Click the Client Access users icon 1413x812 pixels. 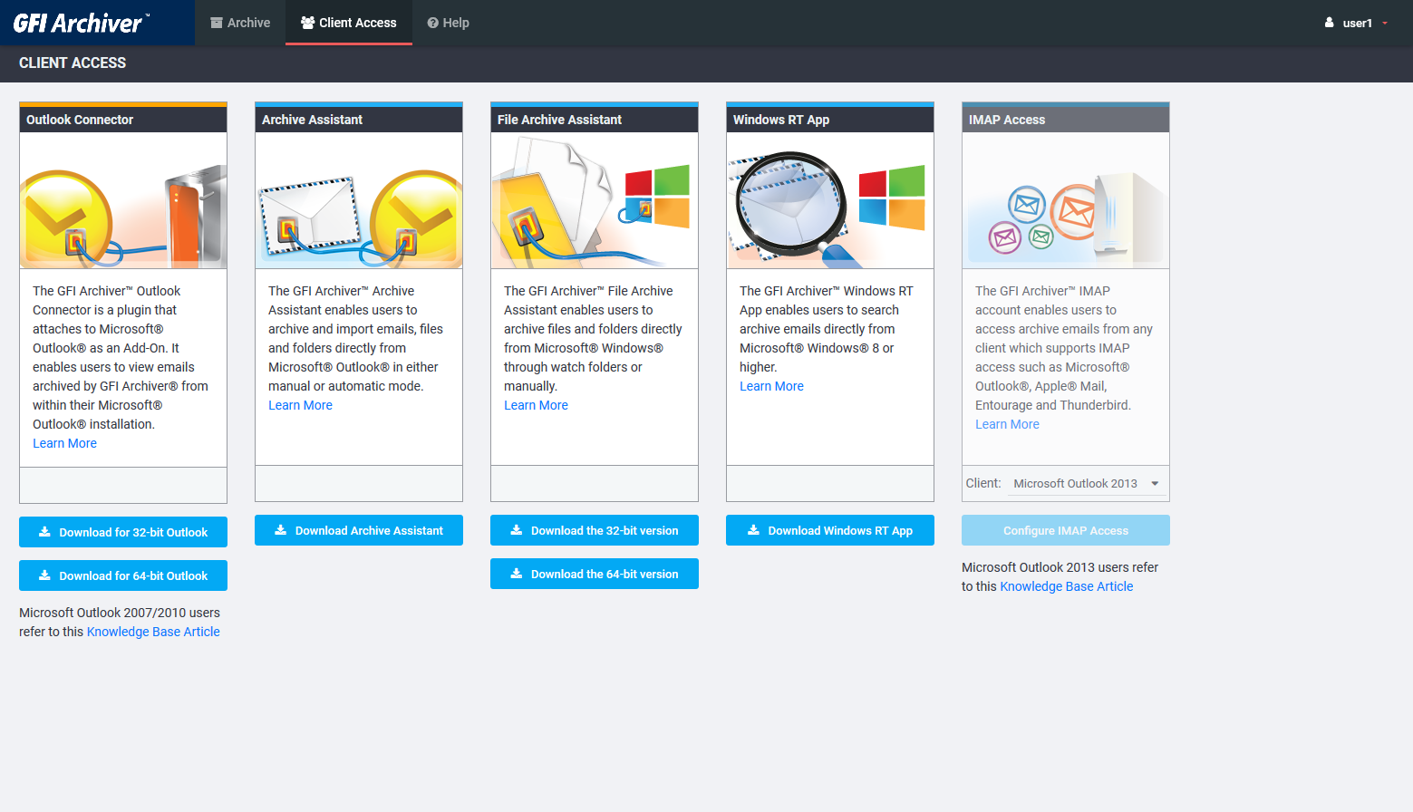click(308, 23)
